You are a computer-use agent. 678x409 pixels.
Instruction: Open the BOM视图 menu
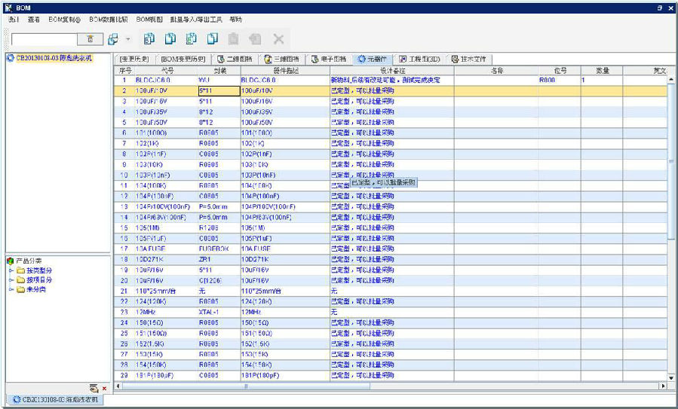click(149, 19)
